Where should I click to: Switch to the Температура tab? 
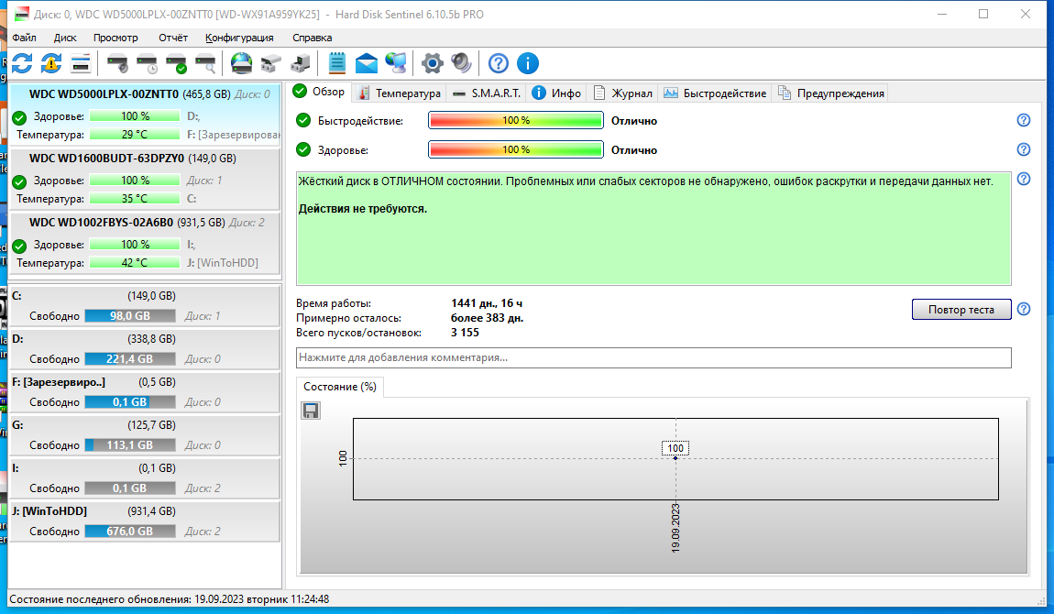click(400, 93)
